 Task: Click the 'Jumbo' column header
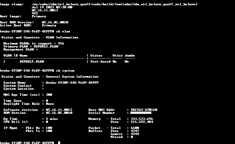coord(130,56)
